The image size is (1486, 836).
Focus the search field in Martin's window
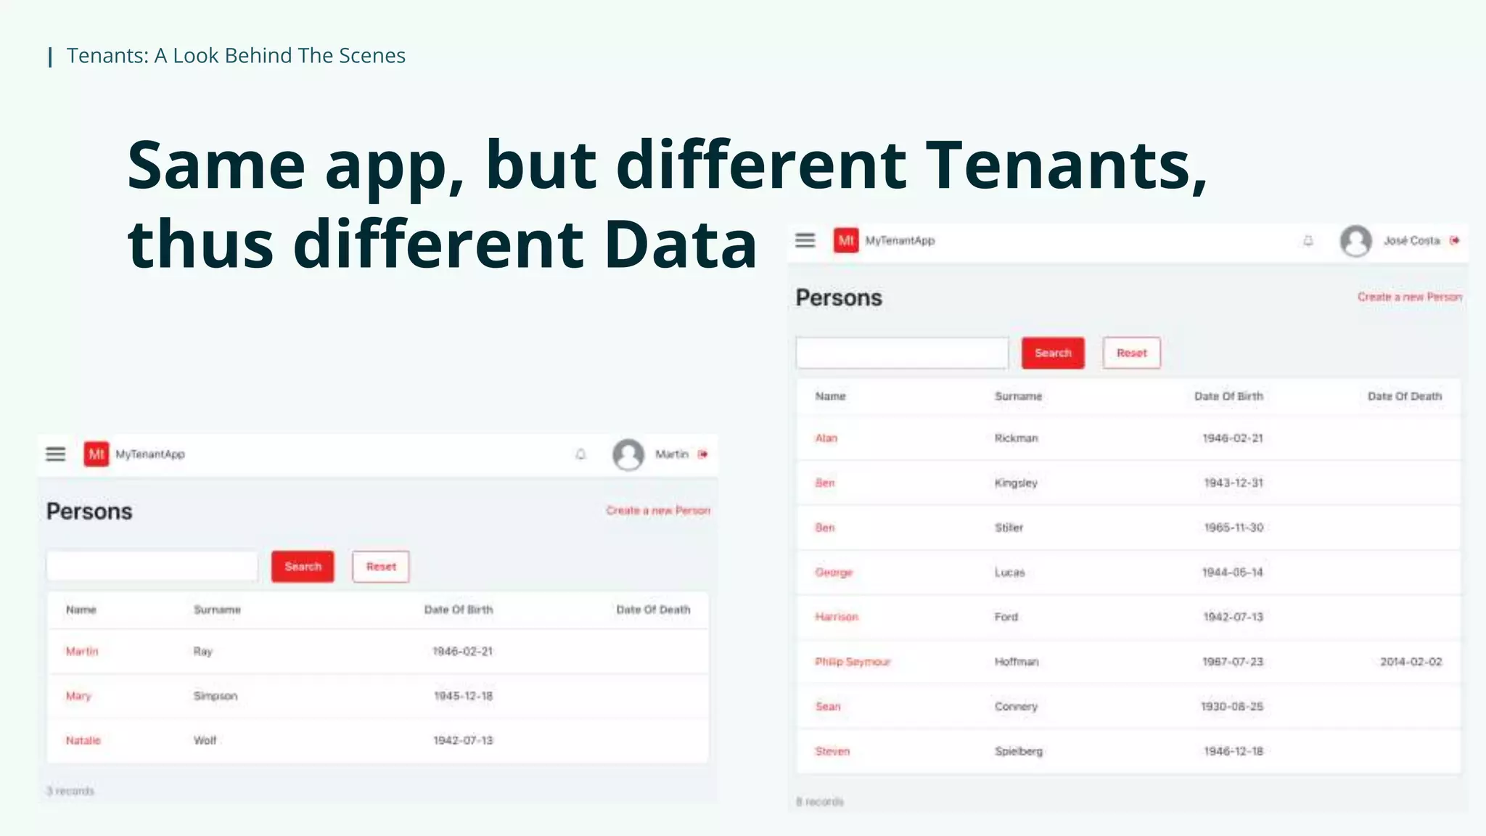[x=152, y=567]
